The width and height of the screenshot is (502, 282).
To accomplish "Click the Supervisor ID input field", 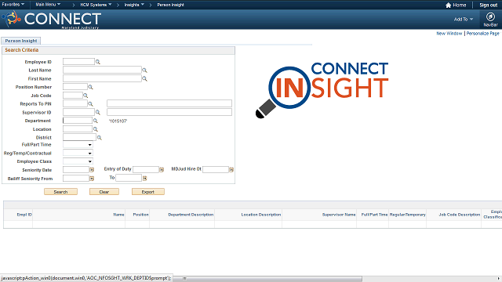I will pos(78,112).
